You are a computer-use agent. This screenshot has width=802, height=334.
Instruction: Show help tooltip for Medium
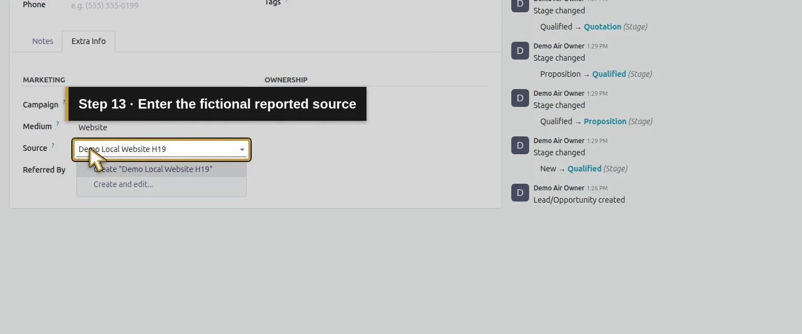[x=57, y=124]
